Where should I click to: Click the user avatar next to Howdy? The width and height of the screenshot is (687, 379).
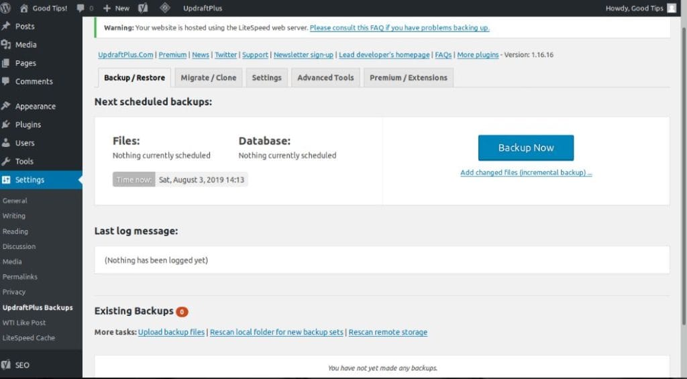pyautogui.click(x=672, y=8)
